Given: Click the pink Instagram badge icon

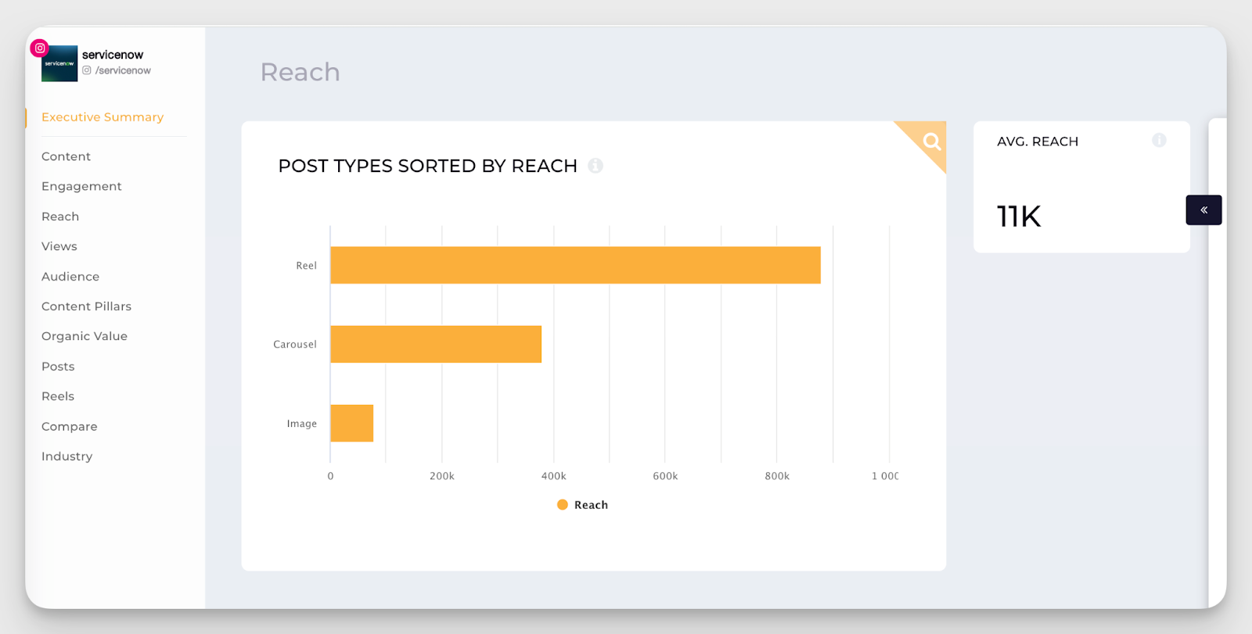Looking at the screenshot, I should click(x=40, y=48).
